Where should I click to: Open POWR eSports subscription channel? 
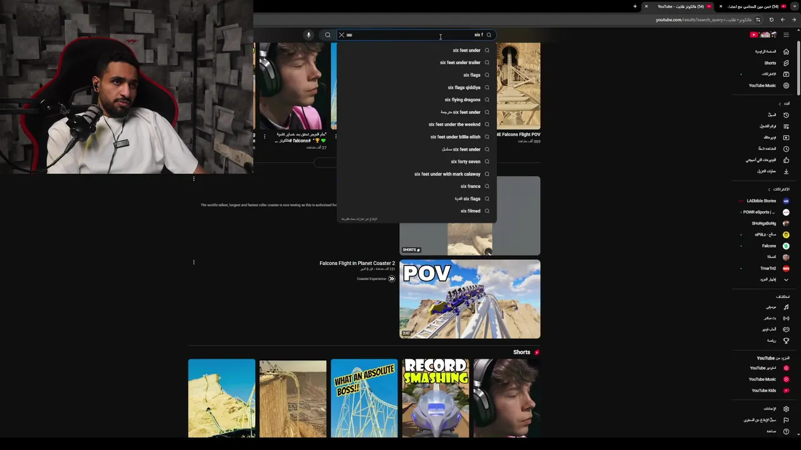[x=765, y=212]
